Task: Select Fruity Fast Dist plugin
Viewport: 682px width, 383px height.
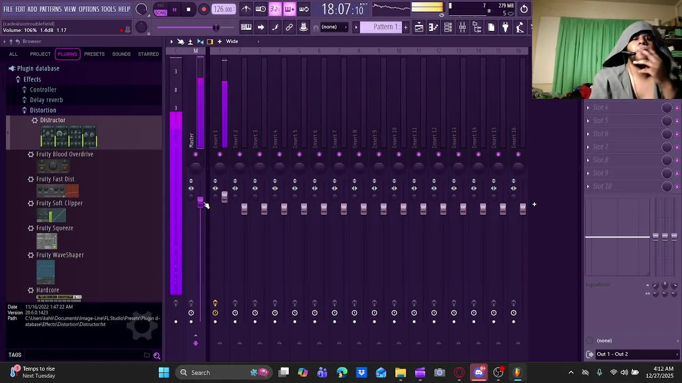Action: [55, 179]
